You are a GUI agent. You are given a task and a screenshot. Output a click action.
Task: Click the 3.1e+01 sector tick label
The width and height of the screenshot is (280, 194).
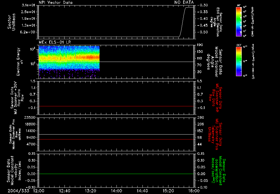(28, 5)
